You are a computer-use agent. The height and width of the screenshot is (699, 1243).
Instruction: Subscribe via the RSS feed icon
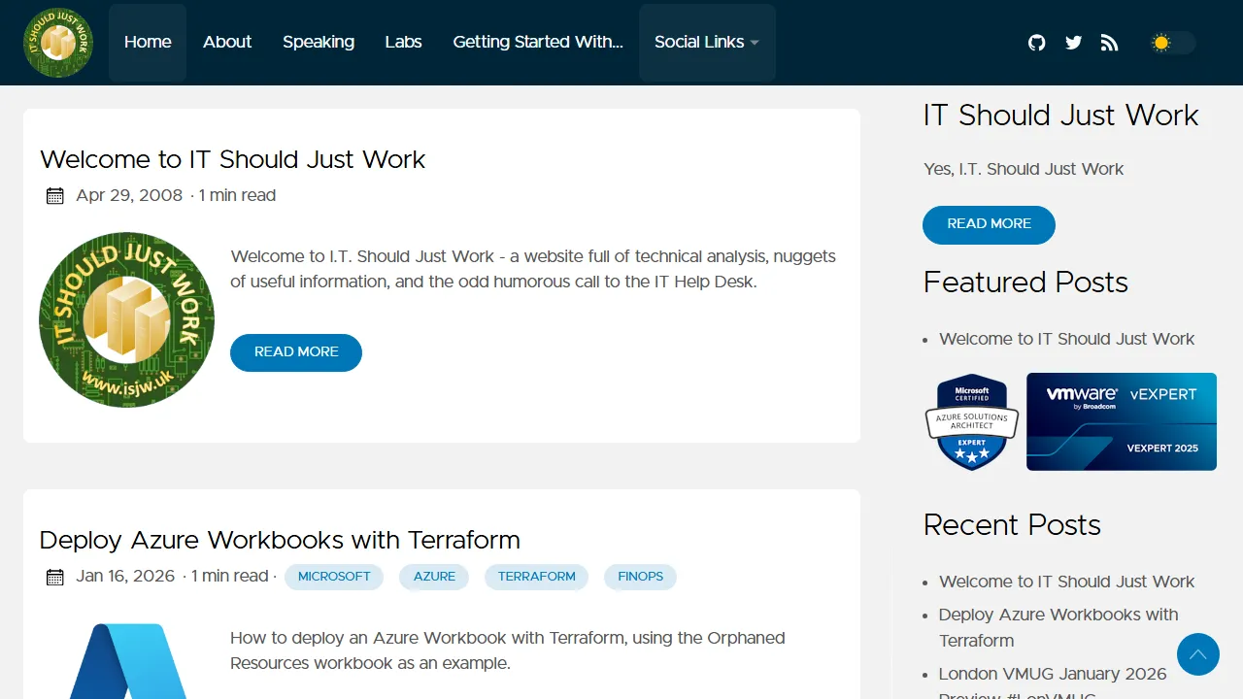[1109, 43]
